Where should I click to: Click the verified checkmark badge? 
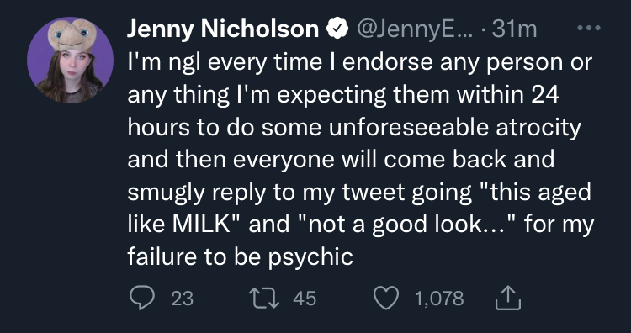click(x=337, y=29)
